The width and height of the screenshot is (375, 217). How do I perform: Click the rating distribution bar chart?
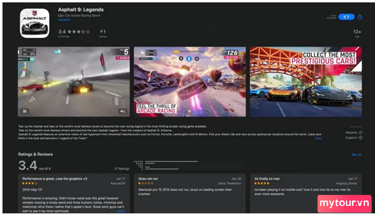190,165
